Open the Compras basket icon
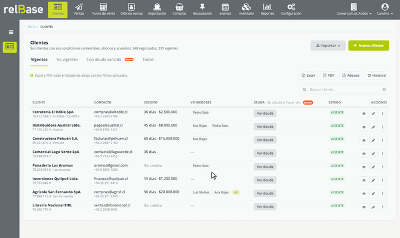400x238 pixels. (x=179, y=7)
